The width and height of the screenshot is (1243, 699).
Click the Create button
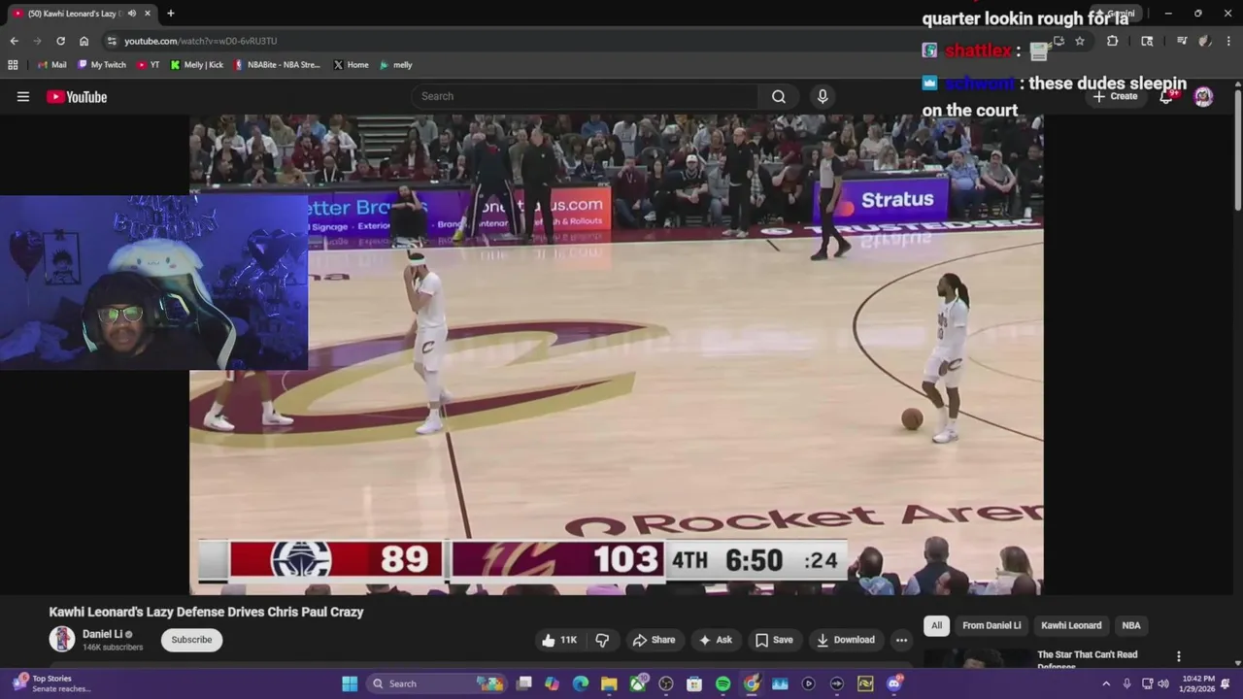(1115, 96)
